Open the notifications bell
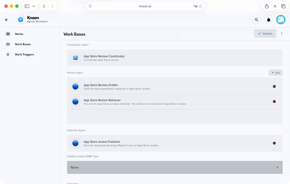290x184 pixels. [269, 20]
